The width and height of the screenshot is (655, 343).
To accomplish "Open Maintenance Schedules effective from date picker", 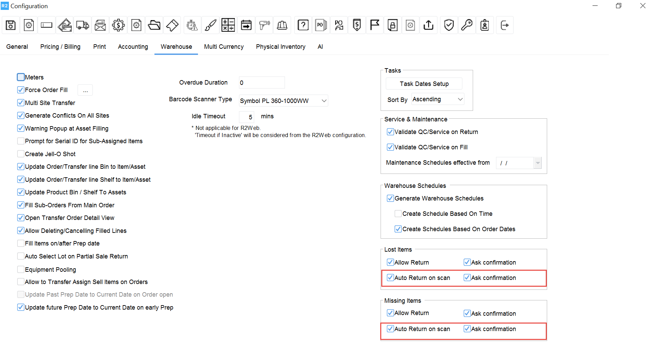I will click(538, 163).
